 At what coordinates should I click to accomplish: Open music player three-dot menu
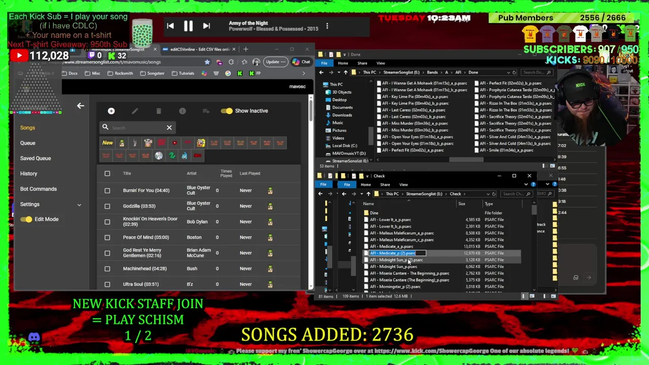327,26
